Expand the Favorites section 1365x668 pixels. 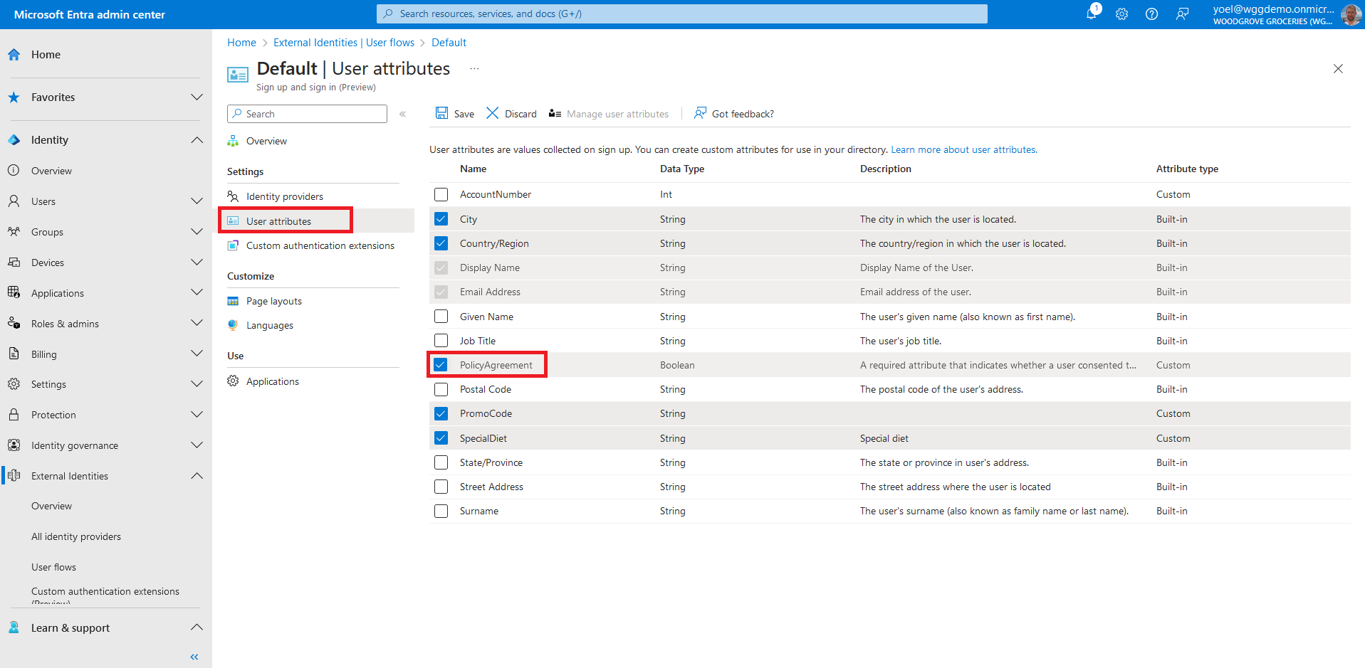pos(197,97)
